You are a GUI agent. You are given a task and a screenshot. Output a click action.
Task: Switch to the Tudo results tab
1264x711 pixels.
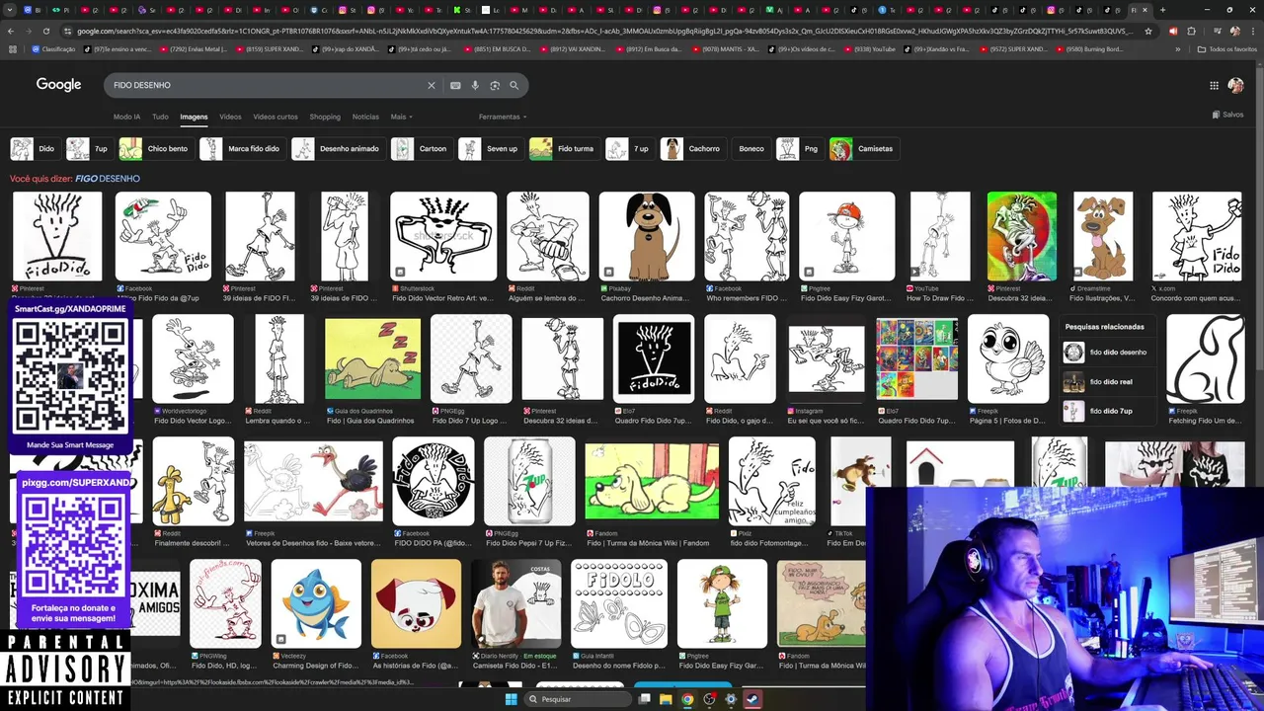click(160, 117)
